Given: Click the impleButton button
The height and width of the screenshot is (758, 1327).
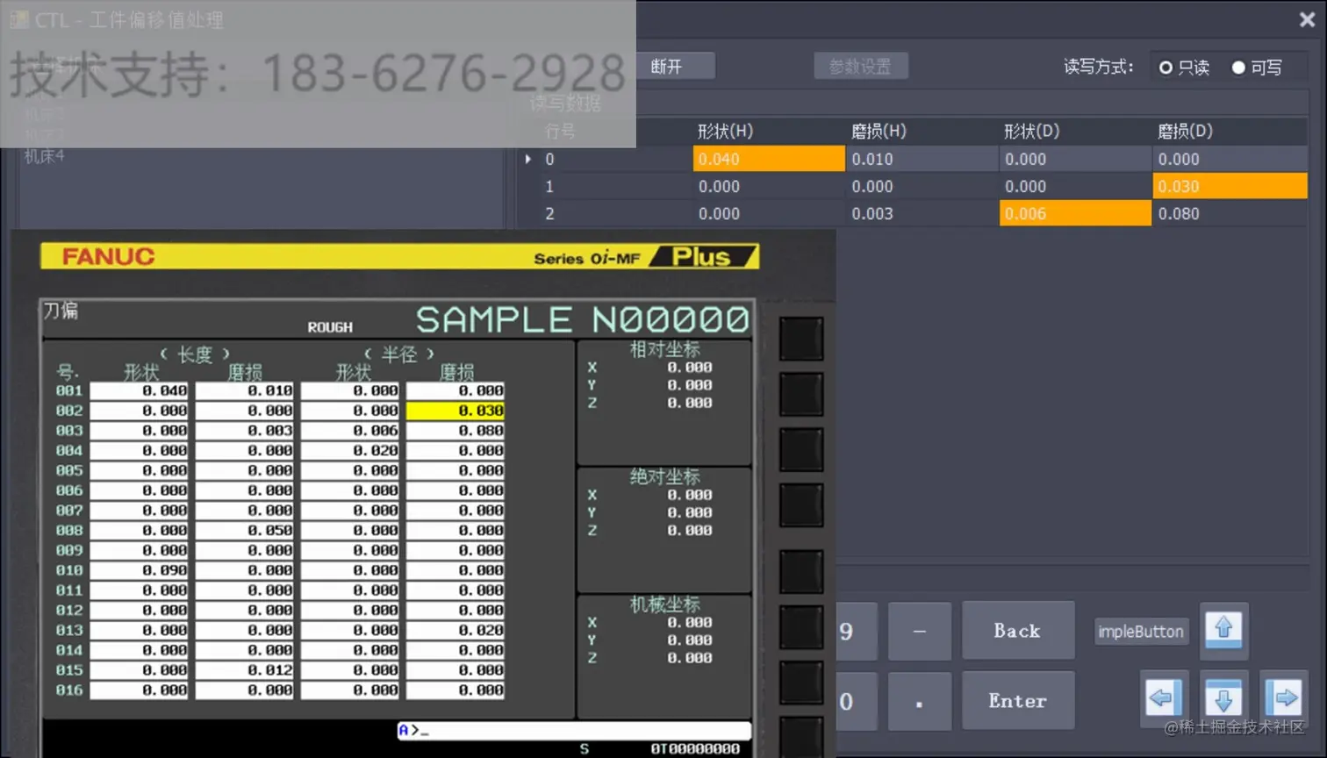Looking at the screenshot, I should click(x=1141, y=632).
